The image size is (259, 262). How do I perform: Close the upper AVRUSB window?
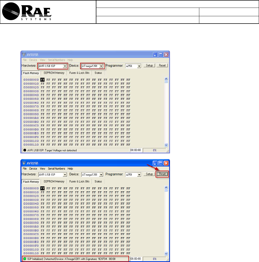pos(166,55)
